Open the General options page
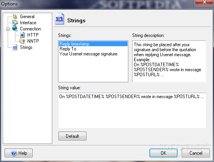The image size is (214, 162). [27, 17]
